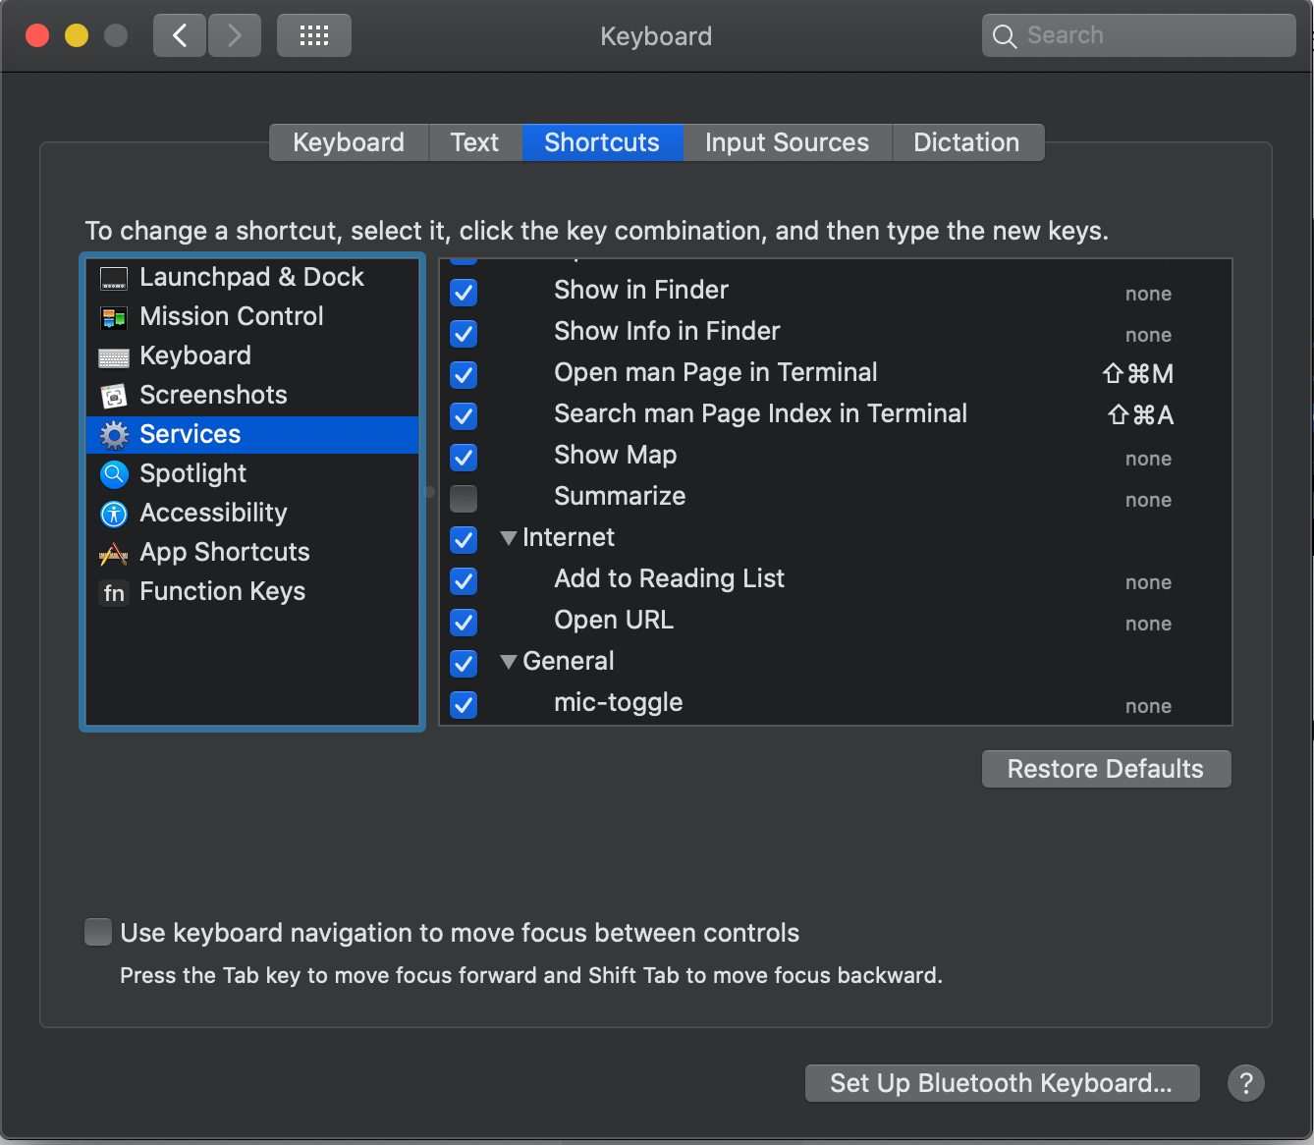Click the search magnifier icon
Screen dimensions: 1314x1145
(x=1005, y=36)
